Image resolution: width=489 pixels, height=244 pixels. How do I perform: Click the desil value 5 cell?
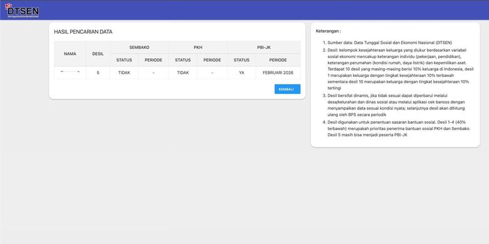click(98, 73)
